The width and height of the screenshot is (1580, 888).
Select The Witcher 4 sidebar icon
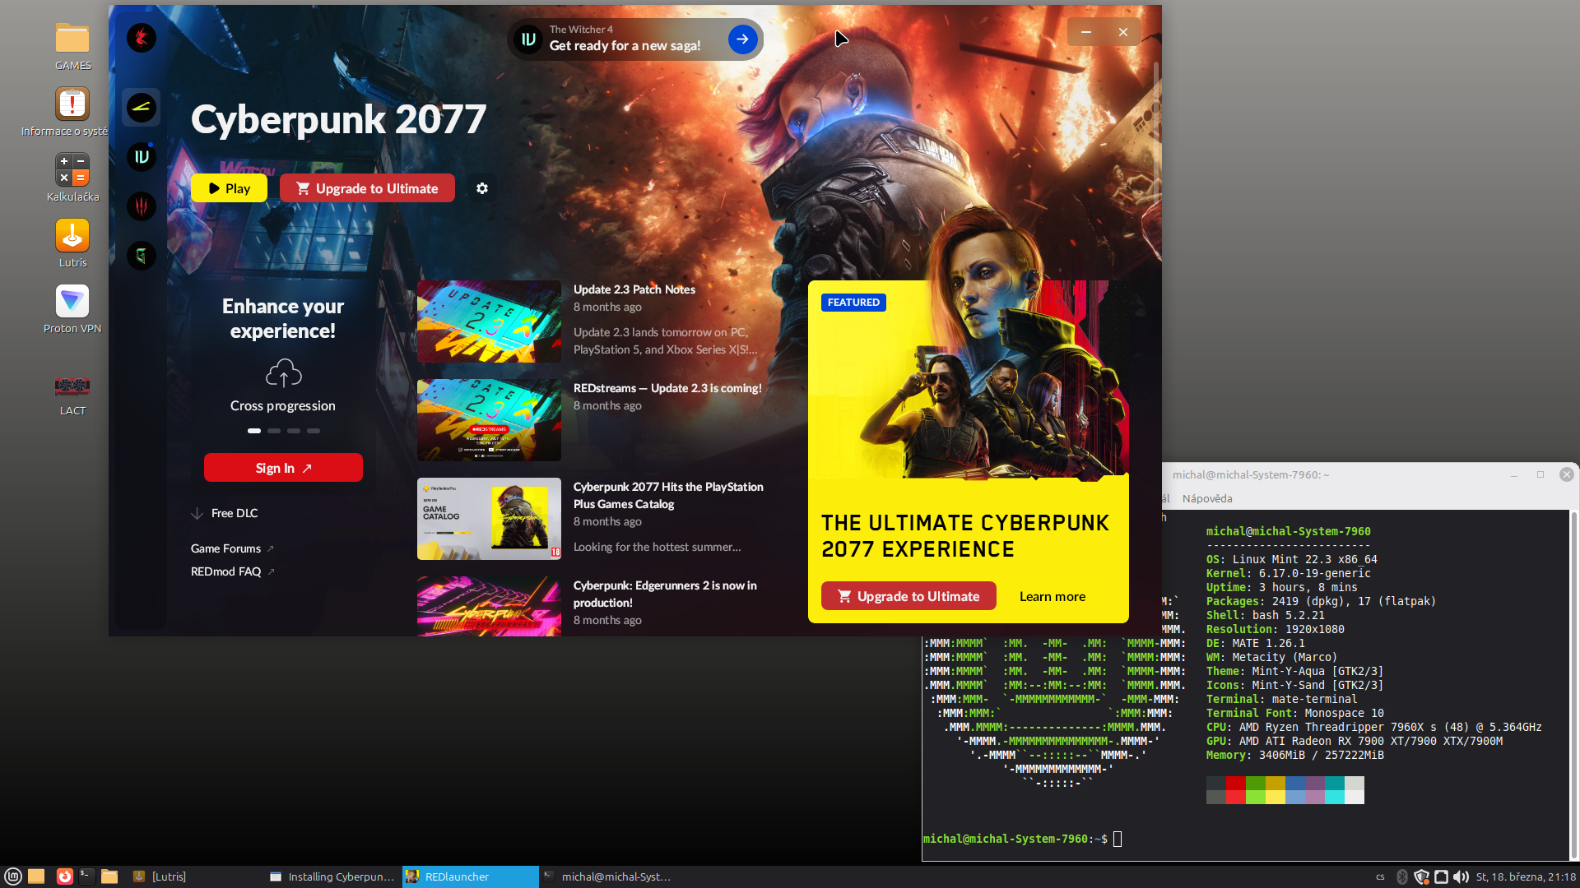(142, 156)
